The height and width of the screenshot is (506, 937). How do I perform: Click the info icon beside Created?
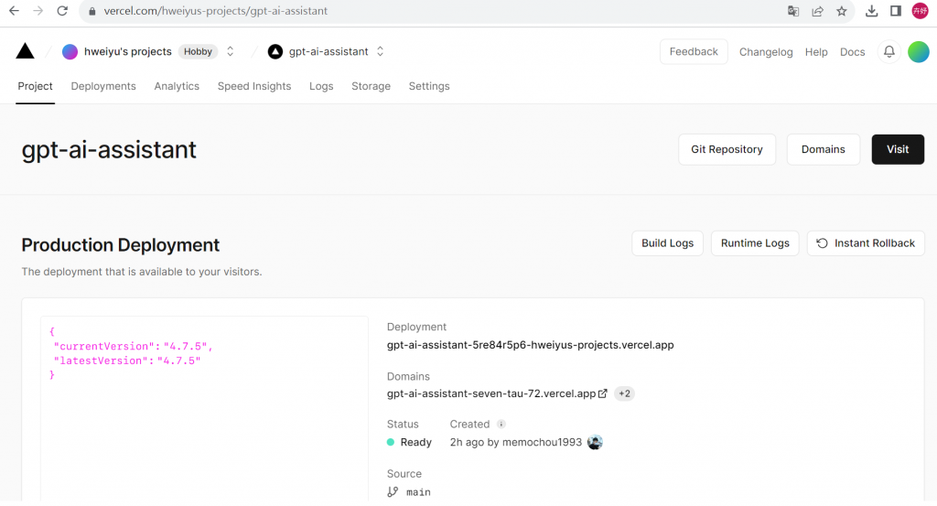pyautogui.click(x=501, y=425)
